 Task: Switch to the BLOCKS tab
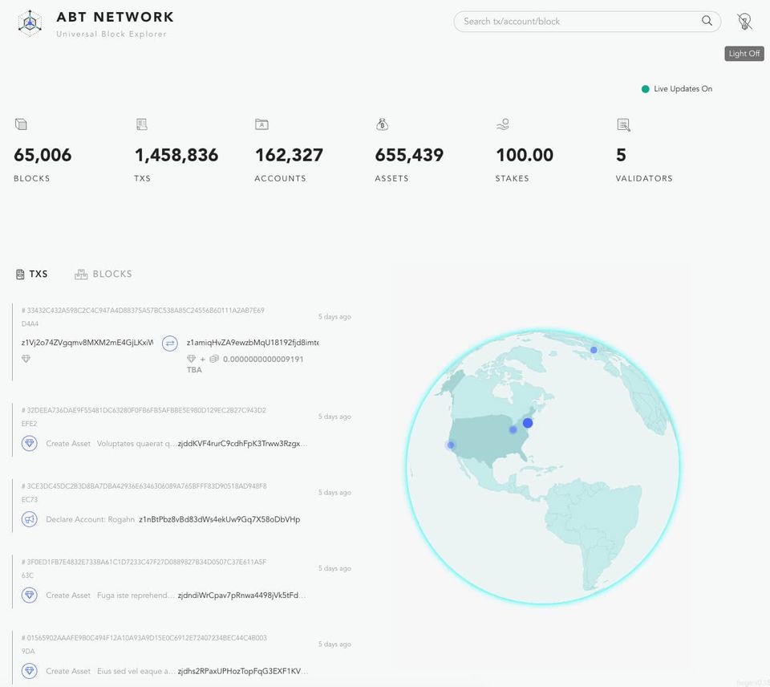click(x=103, y=274)
